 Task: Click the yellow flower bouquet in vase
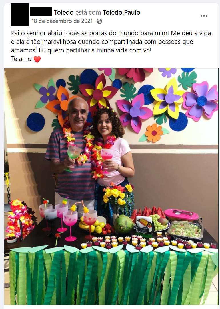117,194
